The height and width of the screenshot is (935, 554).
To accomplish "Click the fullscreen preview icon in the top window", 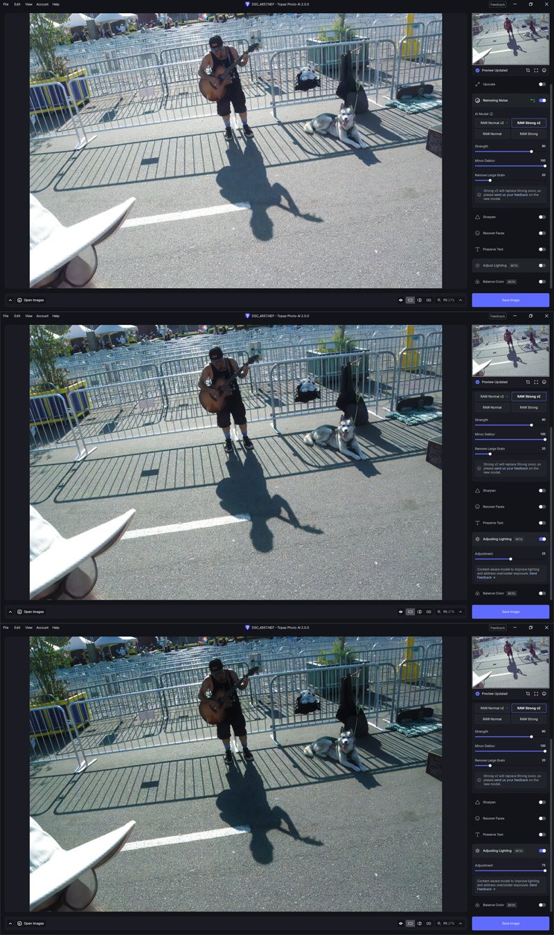I will [536, 70].
